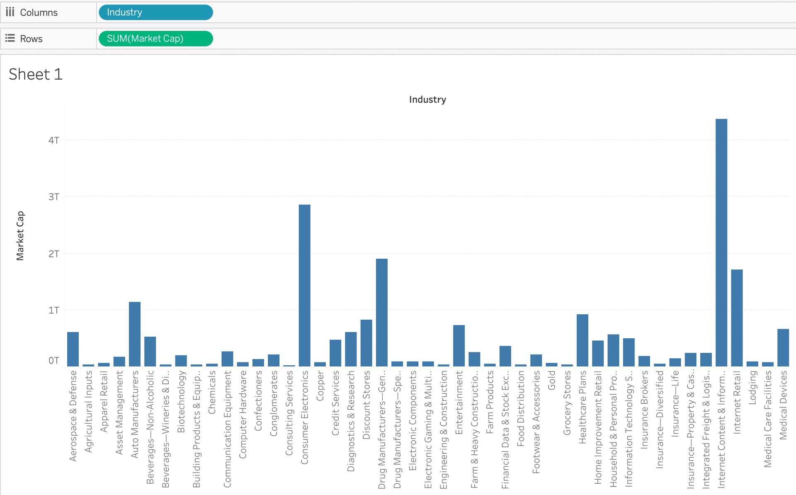Click the Sheet 1 title

(36, 75)
